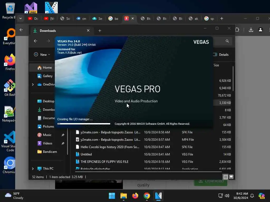The width and height of the screenshot is (270, 202).
Task: Click browser extensions puzzle icon
Action: tap(237, 30)
